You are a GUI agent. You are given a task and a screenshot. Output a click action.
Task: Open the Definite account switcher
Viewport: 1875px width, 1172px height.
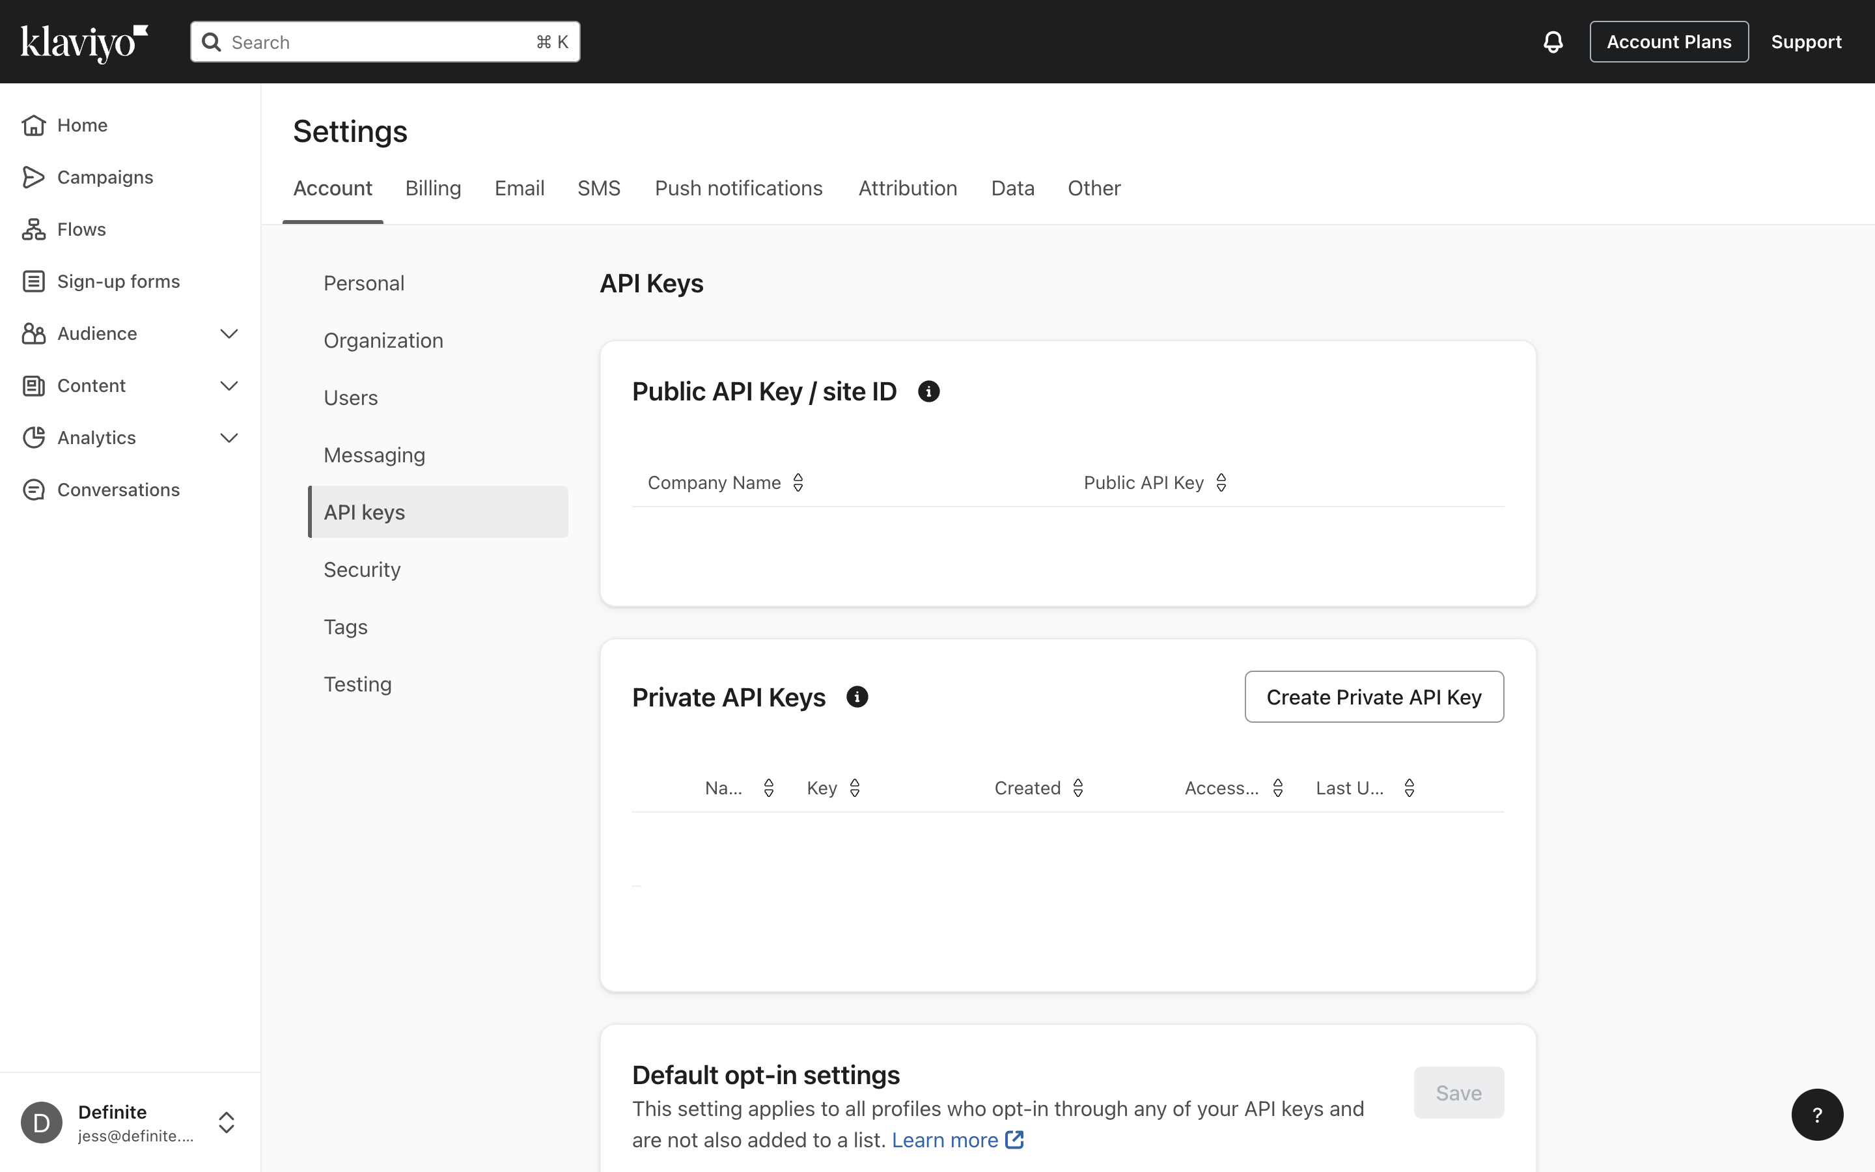coord(227,1123)
